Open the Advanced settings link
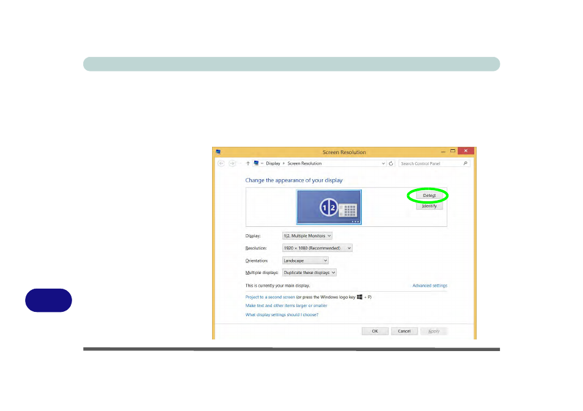Screen dimensions: 583x411 430,286
